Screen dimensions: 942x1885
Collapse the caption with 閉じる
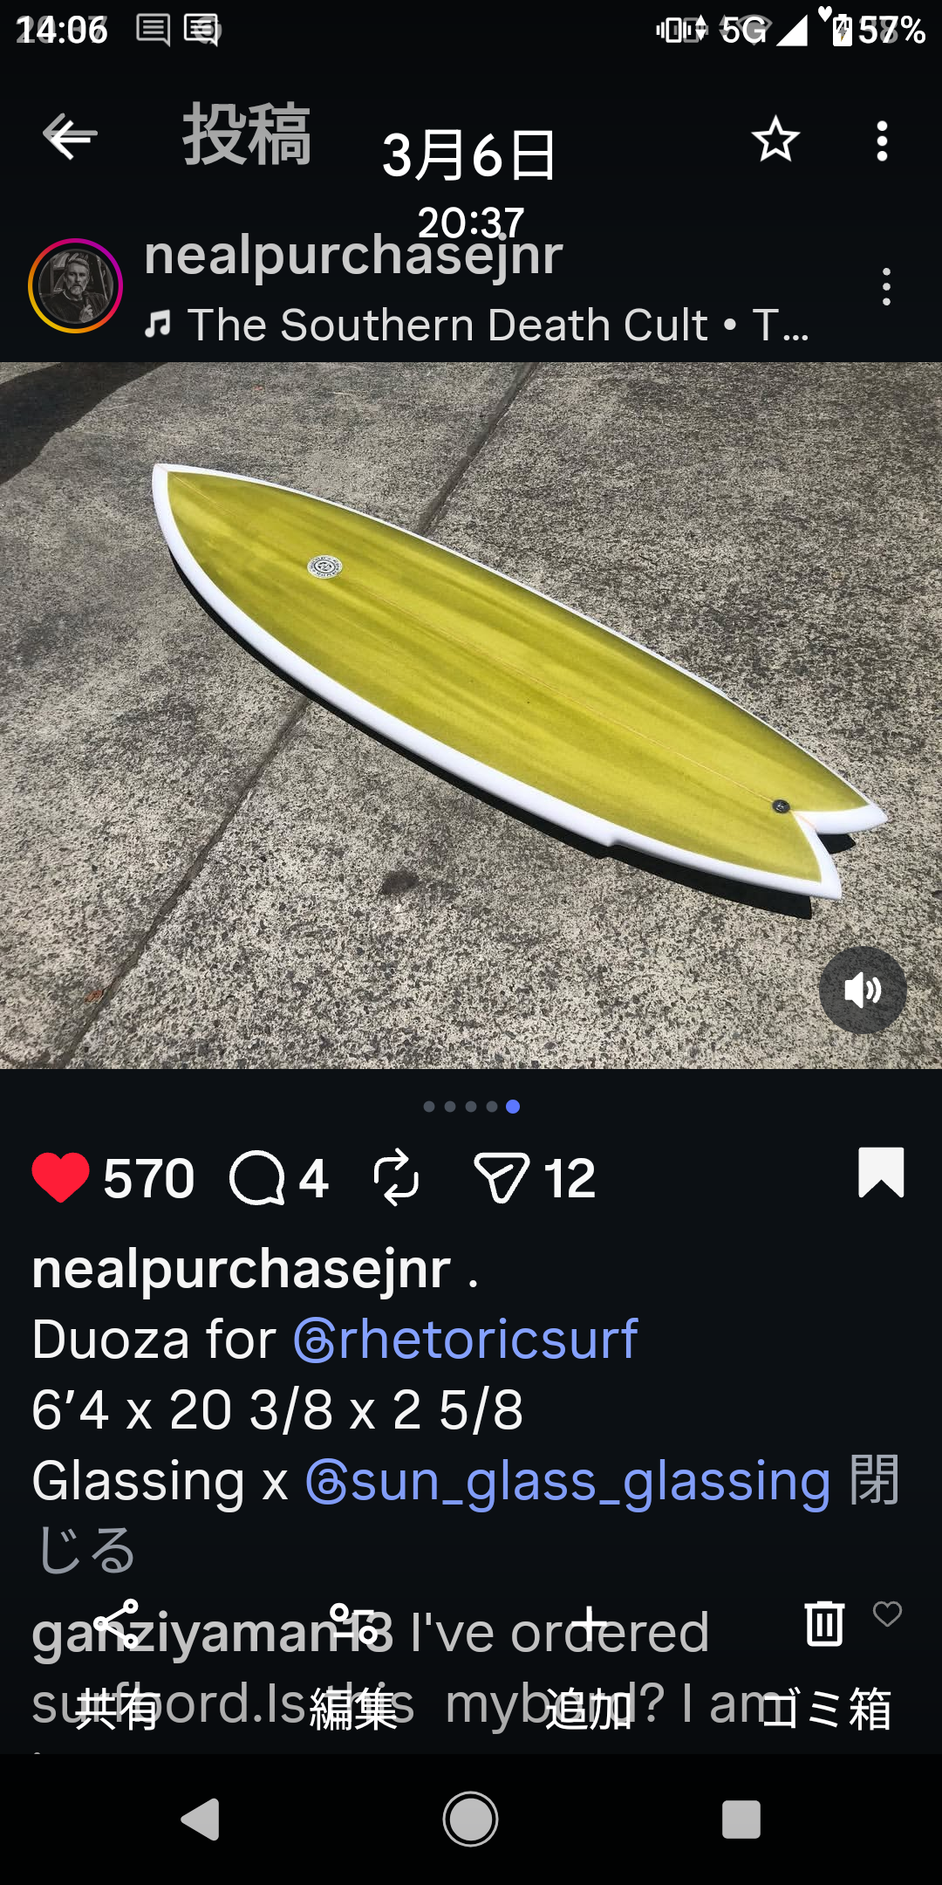click(x=468, y=1514)
